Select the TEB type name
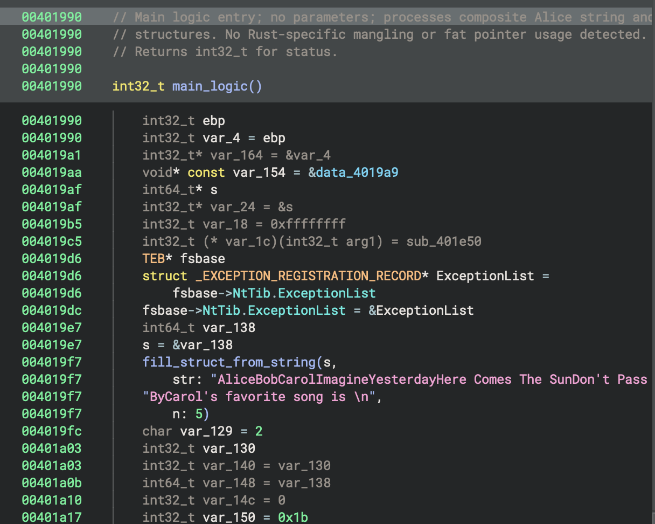 [x=153, y=259]
